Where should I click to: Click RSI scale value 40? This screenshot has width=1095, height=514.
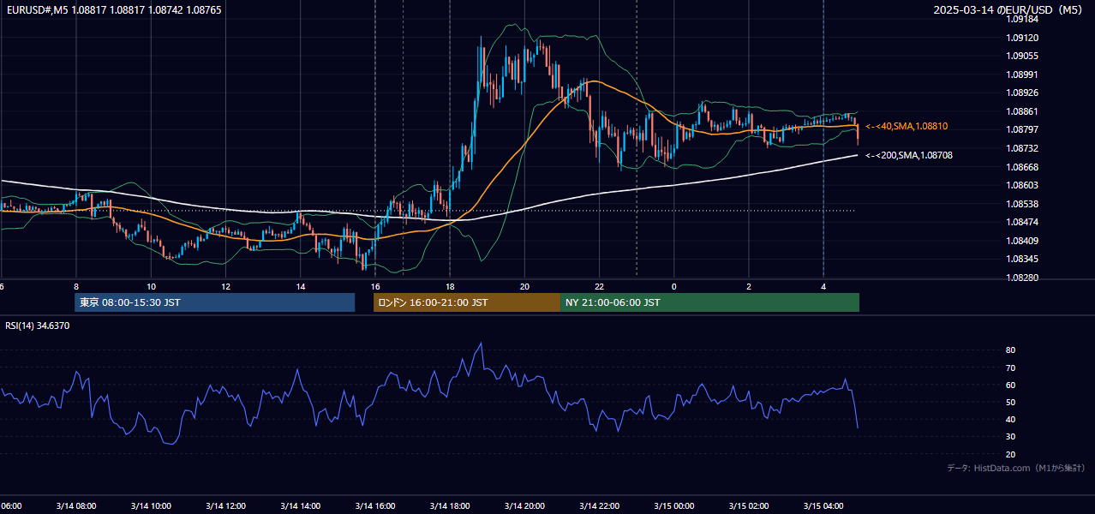[1010, 419]
